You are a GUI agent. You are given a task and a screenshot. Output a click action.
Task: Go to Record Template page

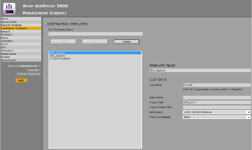(x=21, y=25)
